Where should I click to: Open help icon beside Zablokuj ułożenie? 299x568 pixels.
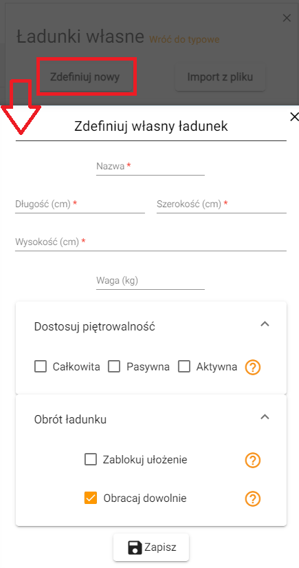click(x=253, y=461)
